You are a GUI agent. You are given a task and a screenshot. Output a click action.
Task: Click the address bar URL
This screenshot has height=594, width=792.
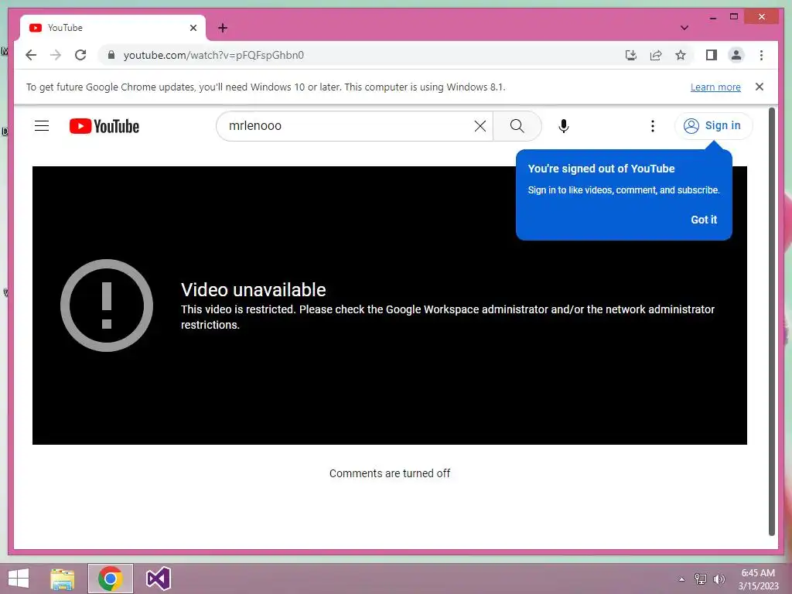[x=213, y=55]
